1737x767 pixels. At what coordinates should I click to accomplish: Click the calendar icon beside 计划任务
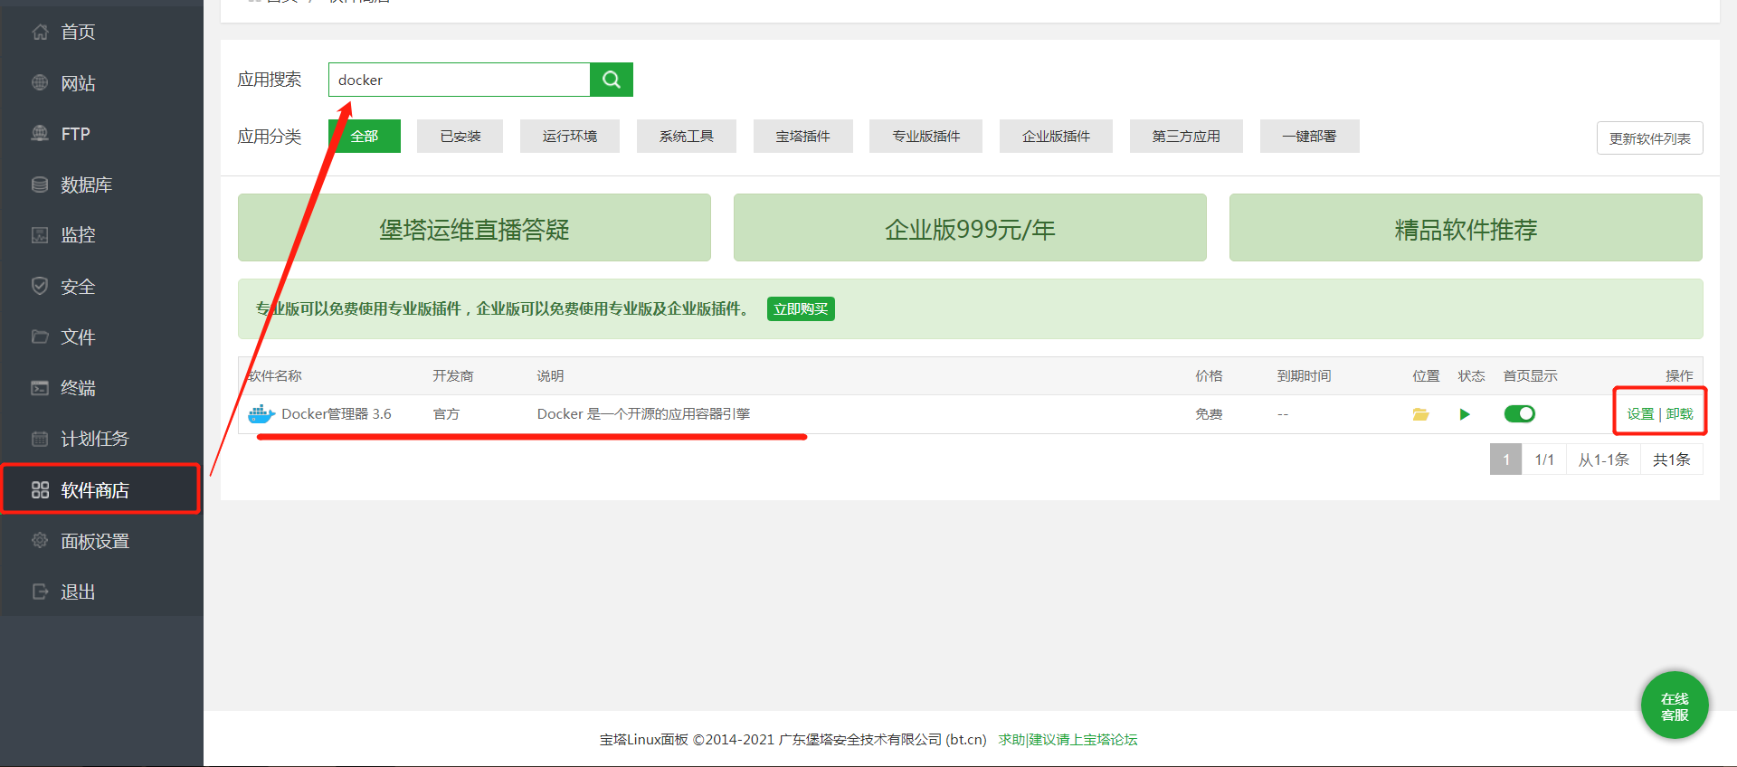[40, 439]
